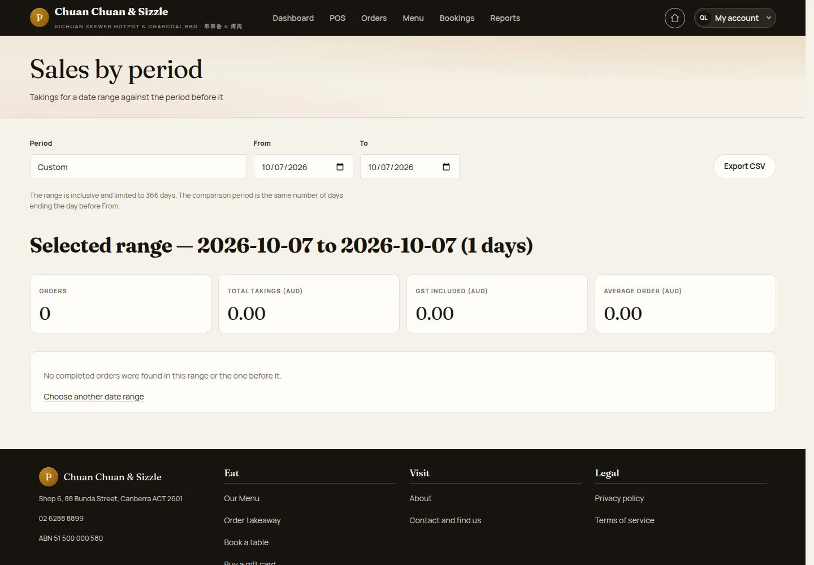
Task: Click the Shop 6, 88 Bunda Street address
Action: tap(111, 498)
